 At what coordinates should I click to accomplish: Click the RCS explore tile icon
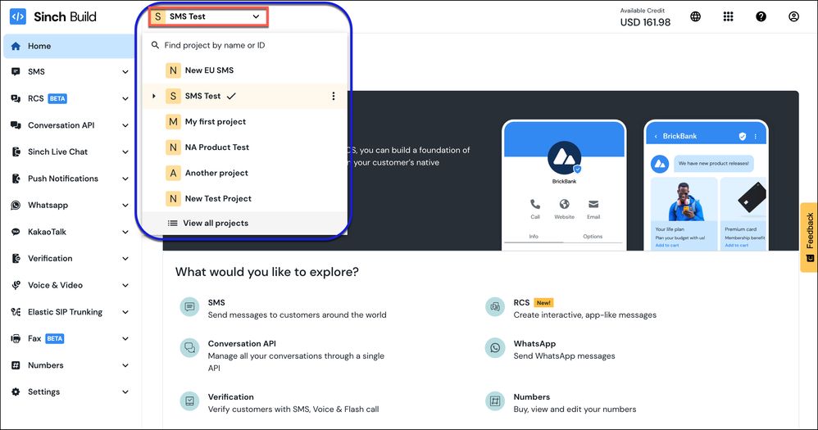(x=495, y=307)
